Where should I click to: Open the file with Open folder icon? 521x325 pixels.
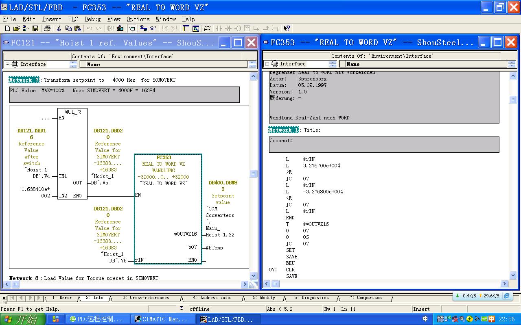point(17,28)
